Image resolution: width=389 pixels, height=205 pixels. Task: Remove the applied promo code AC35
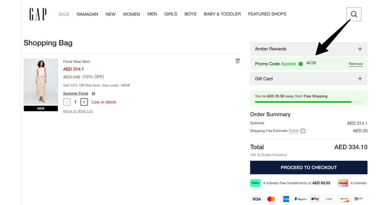(x=356, y=64)
